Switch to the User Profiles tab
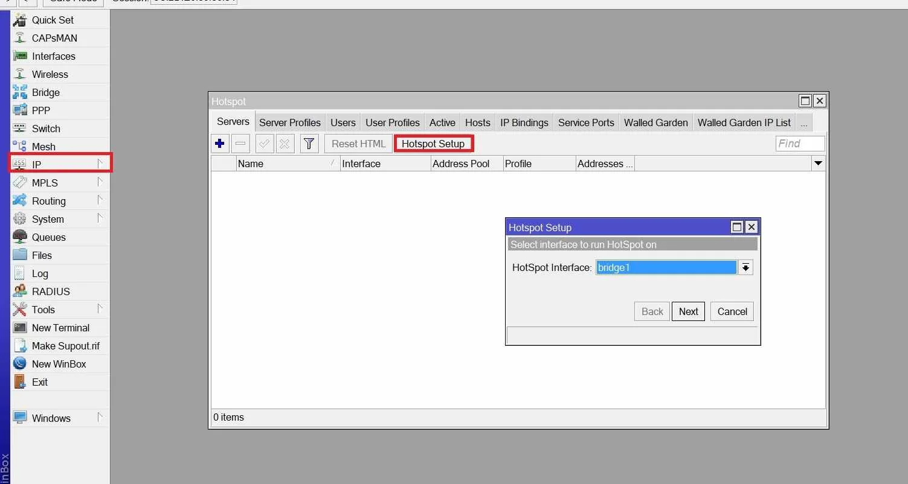The width and height of the screenshot is (908, 484). tap(392, 123)
